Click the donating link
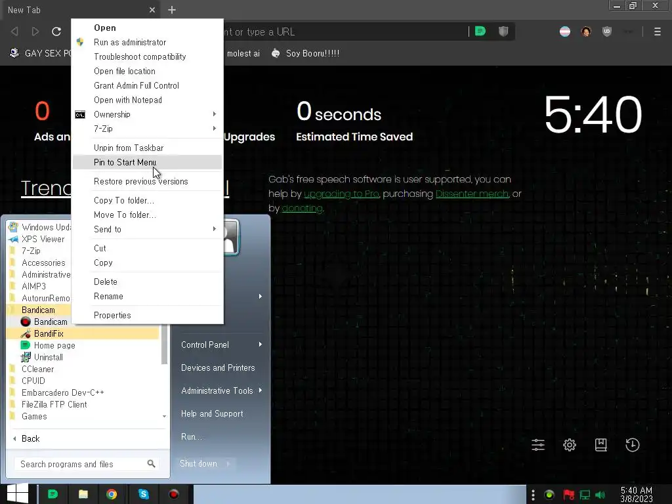The image size is (672, 504). point(302,208)
